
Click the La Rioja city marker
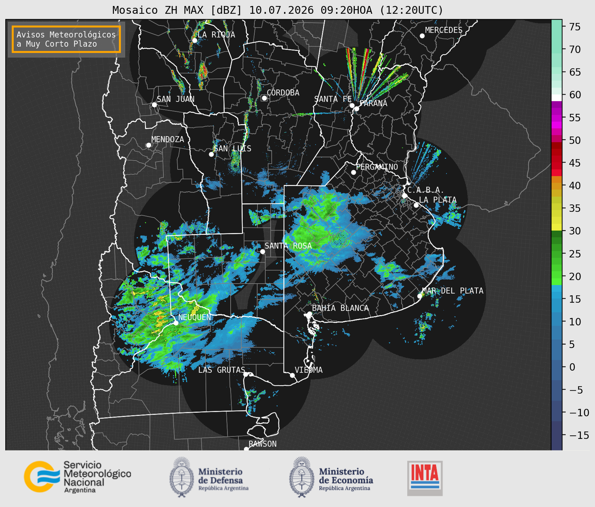click(194, 40)
